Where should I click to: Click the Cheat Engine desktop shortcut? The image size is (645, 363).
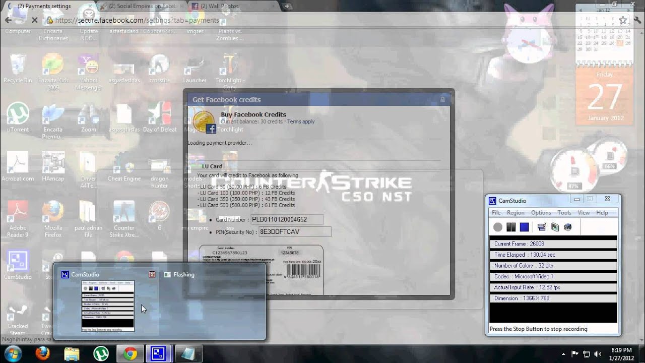(124, 167)
